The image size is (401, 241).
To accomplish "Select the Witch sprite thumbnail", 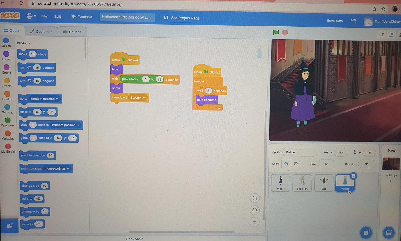I will pos(280,183).
